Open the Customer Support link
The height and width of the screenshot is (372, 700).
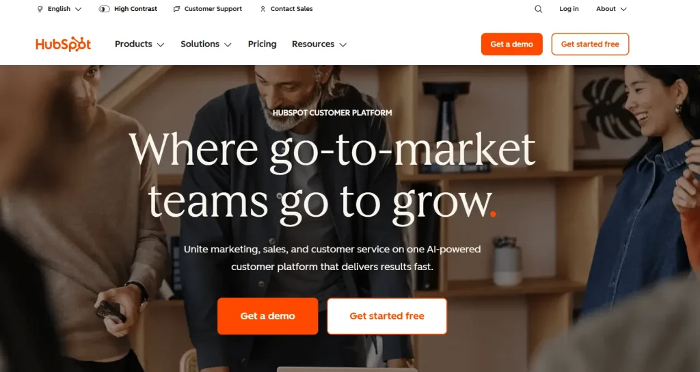pyautogui.click(x=213, y=9)
